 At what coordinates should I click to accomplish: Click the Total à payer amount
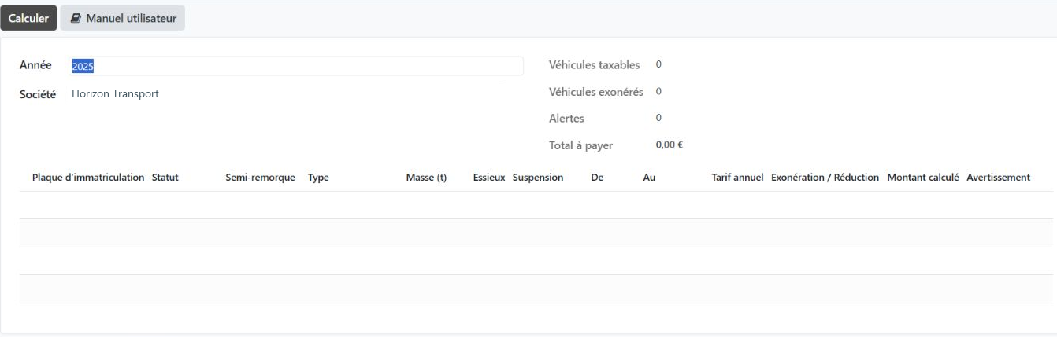pyautogui.click(x=669, y=145)
